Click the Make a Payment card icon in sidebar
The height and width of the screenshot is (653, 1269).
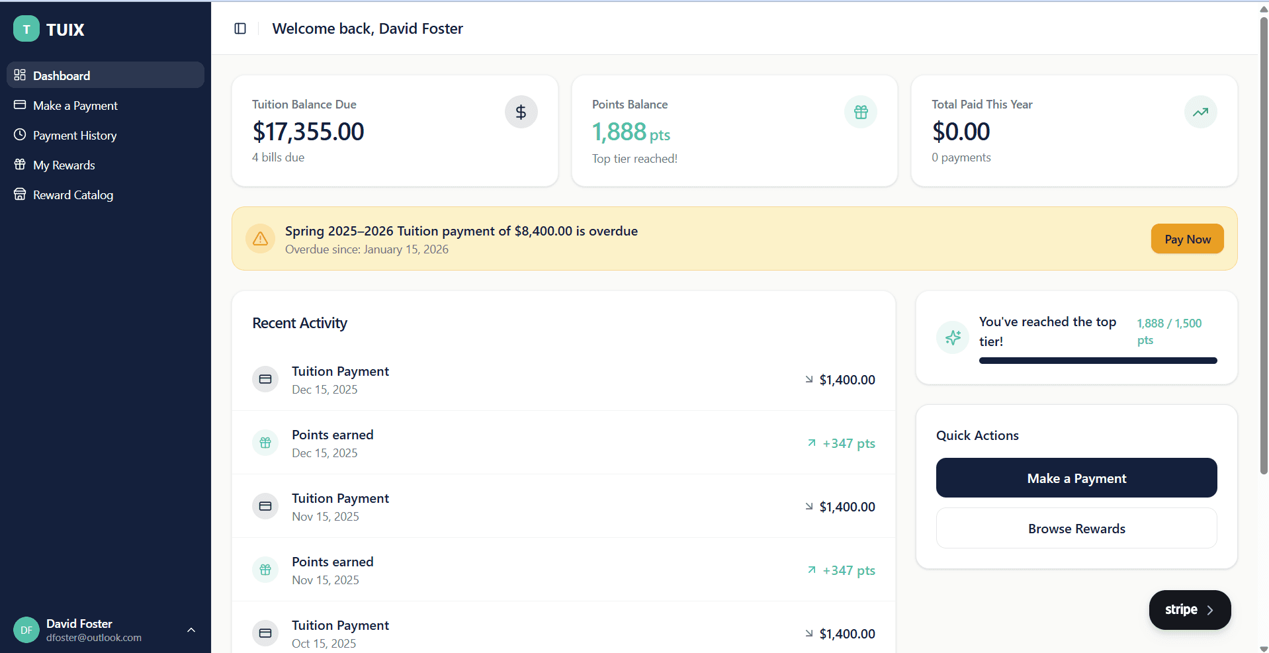pyautogui.click(x=20, y=105)
